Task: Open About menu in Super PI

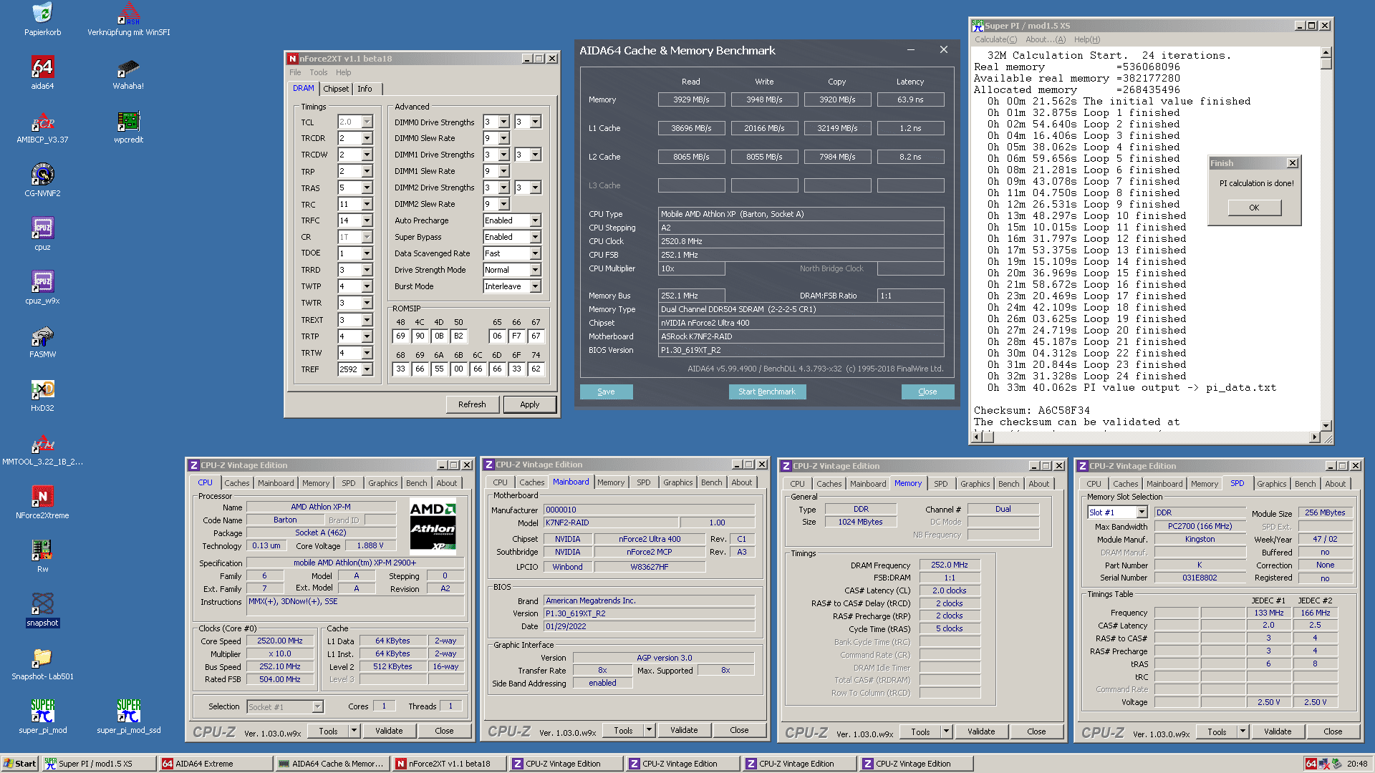Action: point(1045,39)
